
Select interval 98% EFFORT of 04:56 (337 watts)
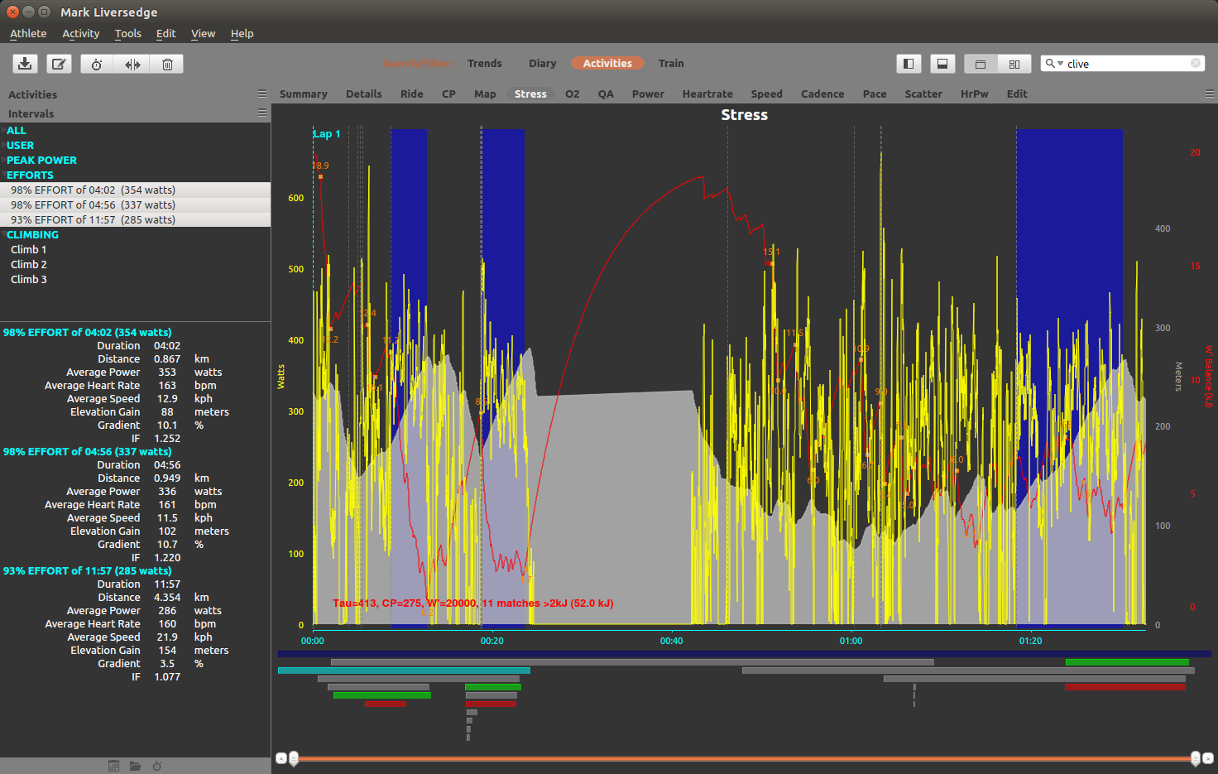(135, 205)
